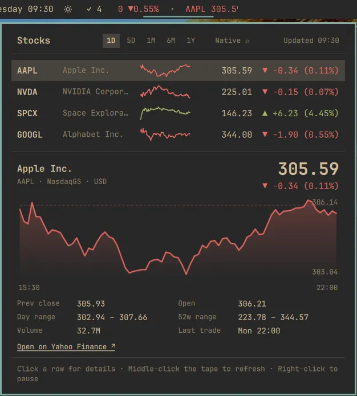Open on Yahoo Finance link
Screen dimensions: 357x396
(x=66, y=347)
